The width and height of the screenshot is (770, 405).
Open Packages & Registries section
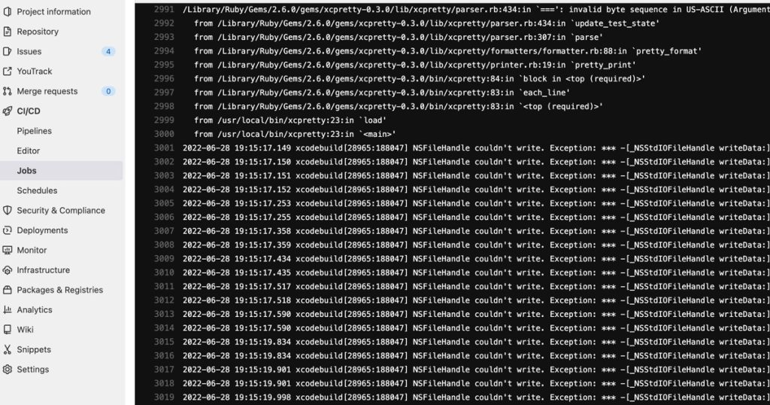coord(60,290)
